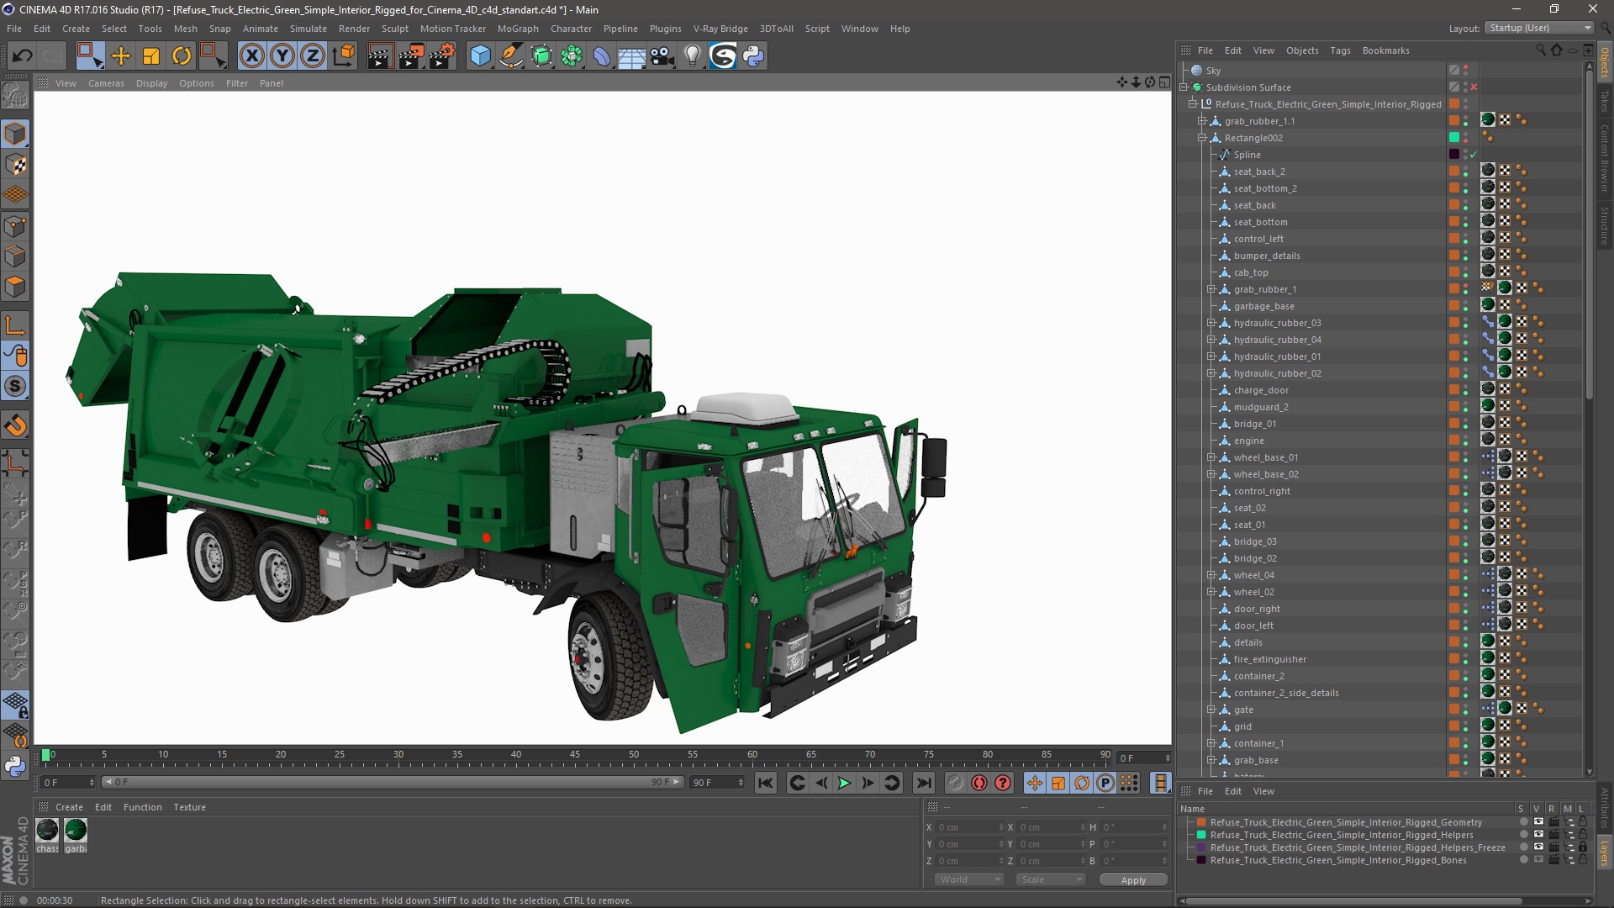Open the MoGraph menu

click(x=517, y=29)
